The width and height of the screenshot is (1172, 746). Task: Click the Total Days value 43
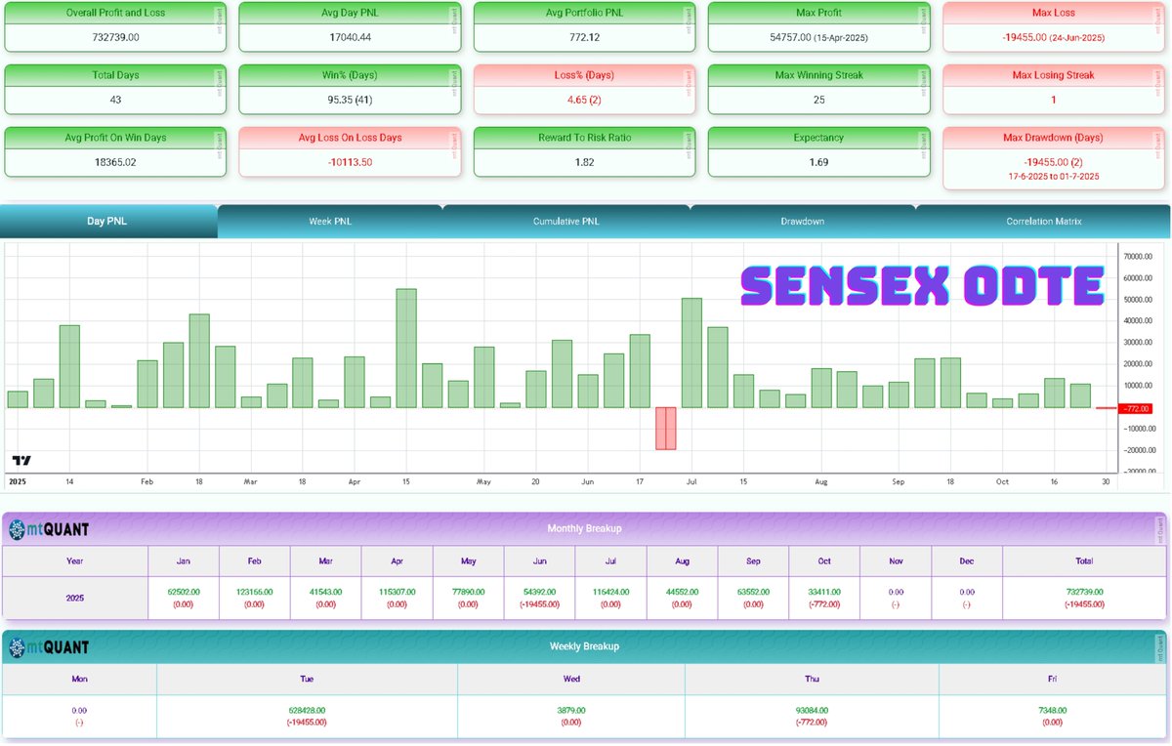[115, 100]
